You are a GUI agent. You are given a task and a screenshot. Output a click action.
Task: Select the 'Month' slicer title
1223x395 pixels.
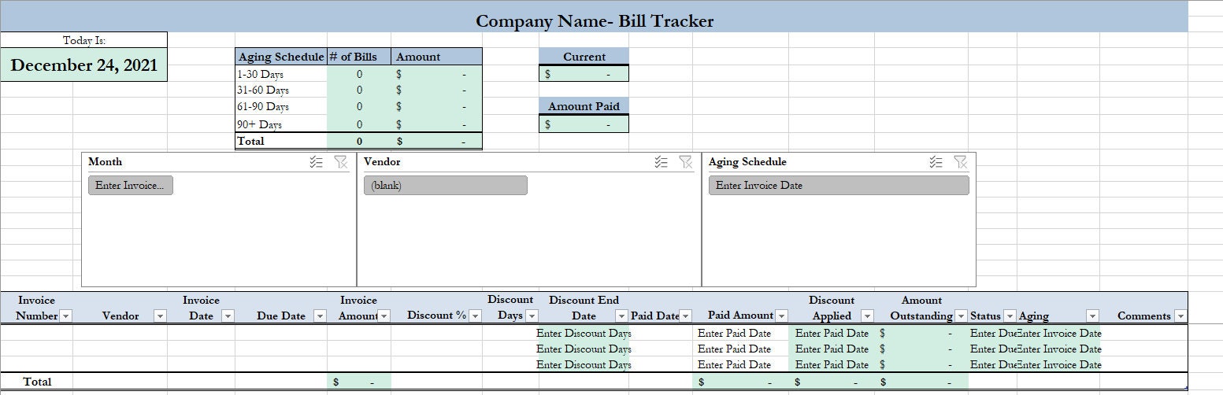106,161
